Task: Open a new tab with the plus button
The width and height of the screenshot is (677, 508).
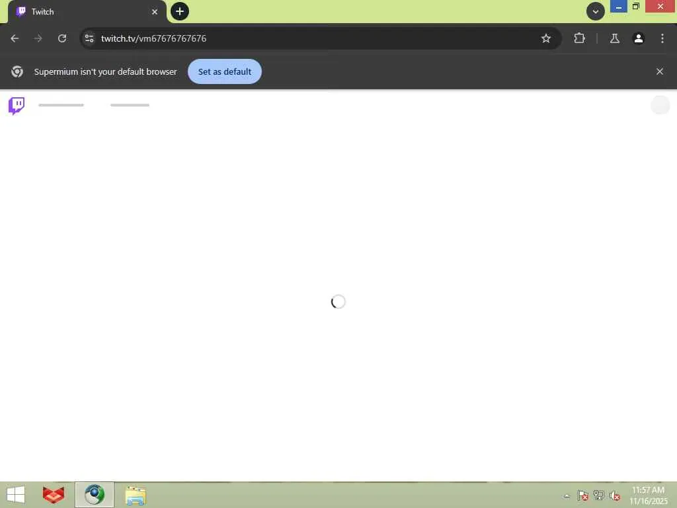Action: click(x=180, y=11)
